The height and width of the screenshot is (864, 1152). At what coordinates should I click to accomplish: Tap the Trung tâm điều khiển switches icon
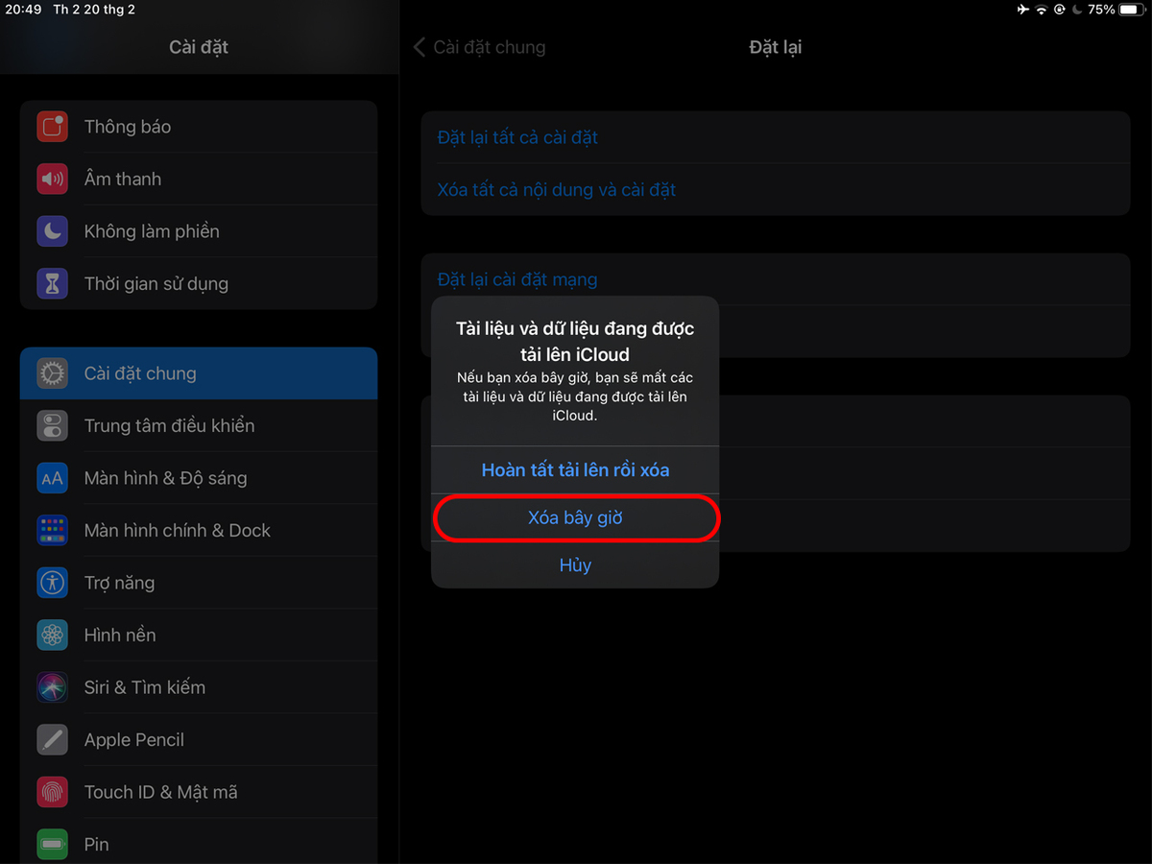52,425
